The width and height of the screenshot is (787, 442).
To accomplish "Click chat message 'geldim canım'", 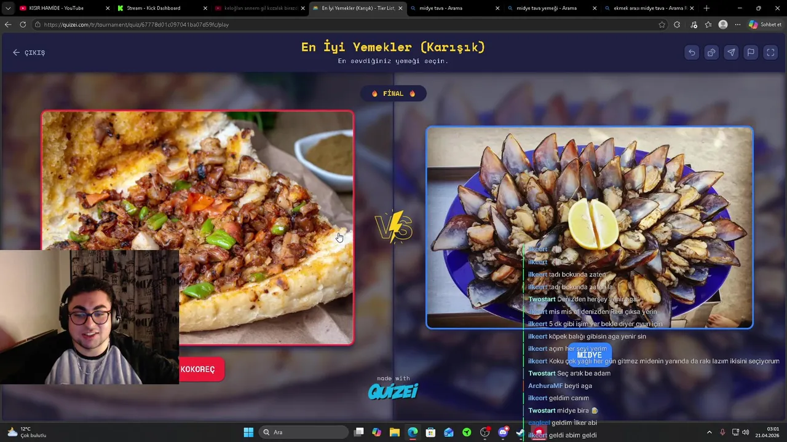I will point(569,398).
